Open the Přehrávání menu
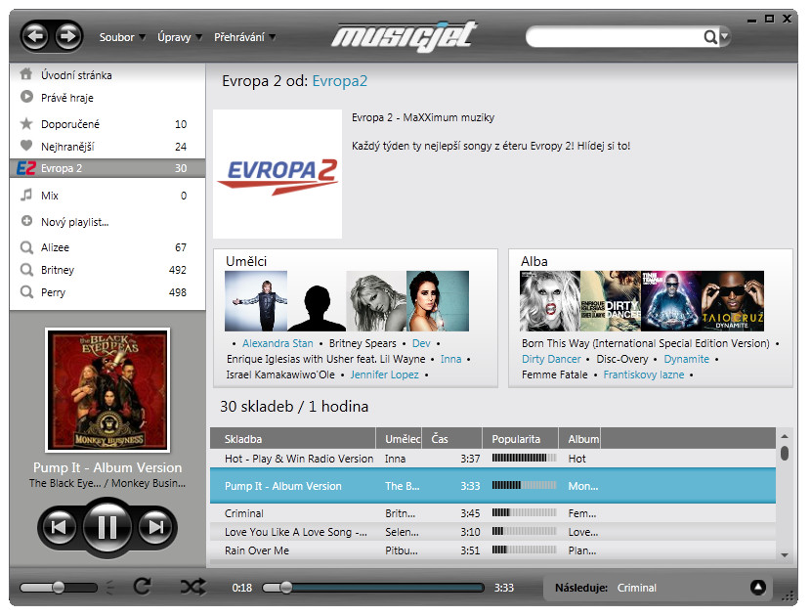This screenshot has height=616, width=811. [244, 37]
